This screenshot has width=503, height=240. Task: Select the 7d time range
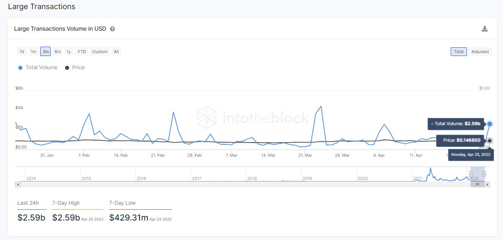22,52
